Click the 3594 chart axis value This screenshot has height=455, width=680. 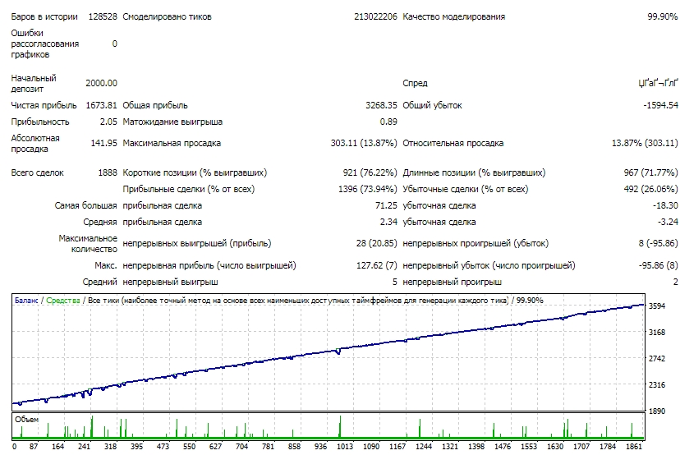pos(656,306)
